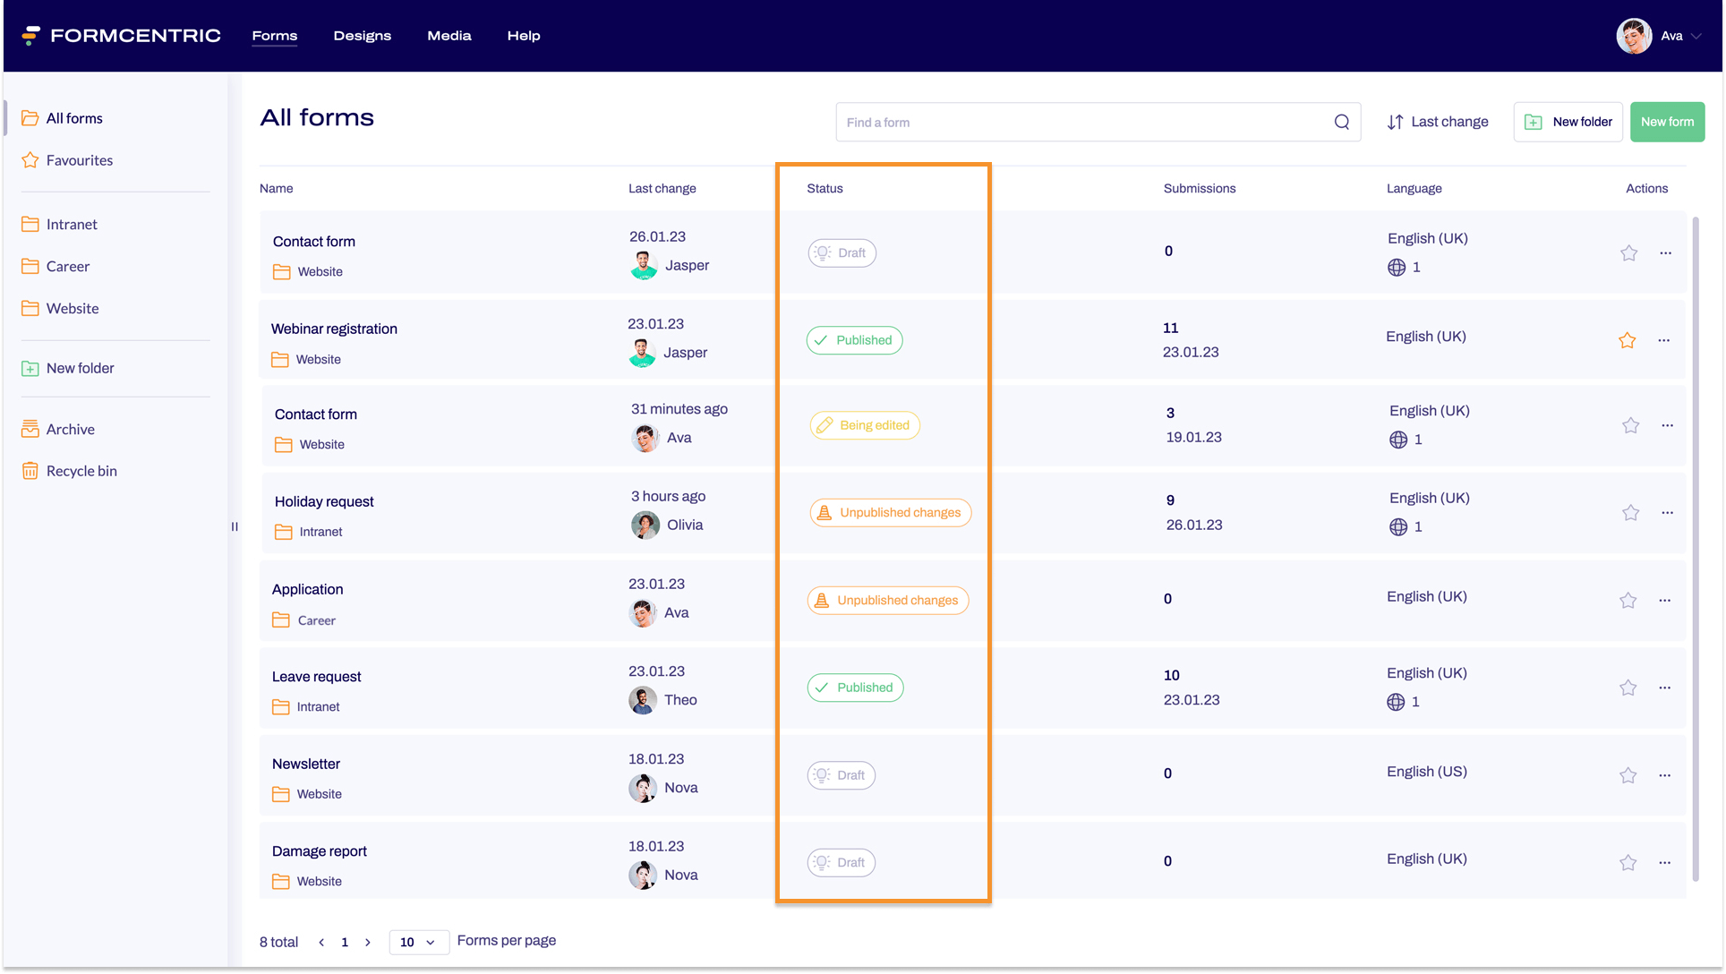Switch to the Designs tab
Image resolution: width=1726 pixels, height=974 pixels.
pos(362,35)
